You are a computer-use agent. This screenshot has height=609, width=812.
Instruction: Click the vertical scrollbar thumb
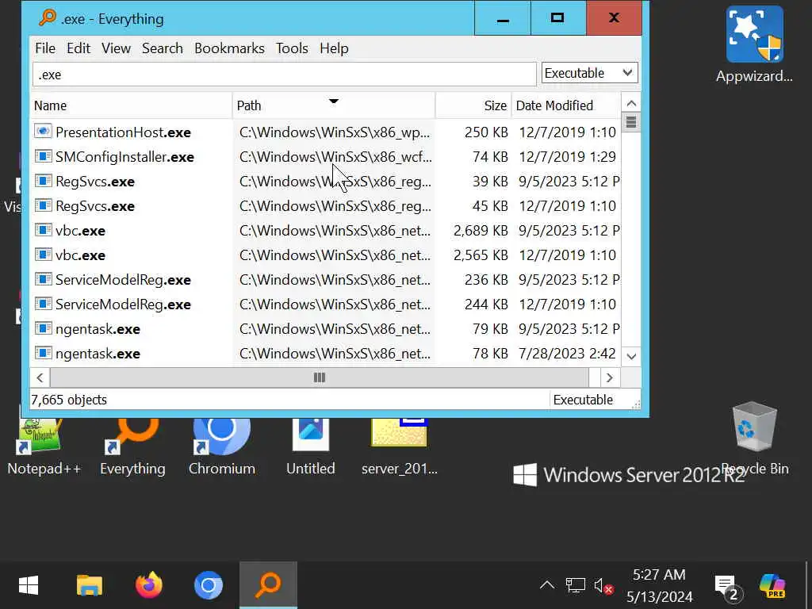click(x=630, y=123)
